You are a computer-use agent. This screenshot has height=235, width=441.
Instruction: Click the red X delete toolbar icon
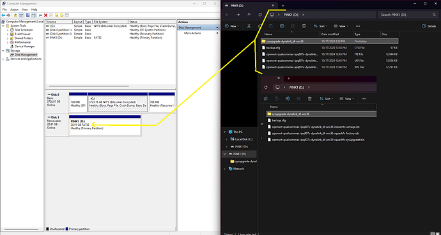click(45, 15)
